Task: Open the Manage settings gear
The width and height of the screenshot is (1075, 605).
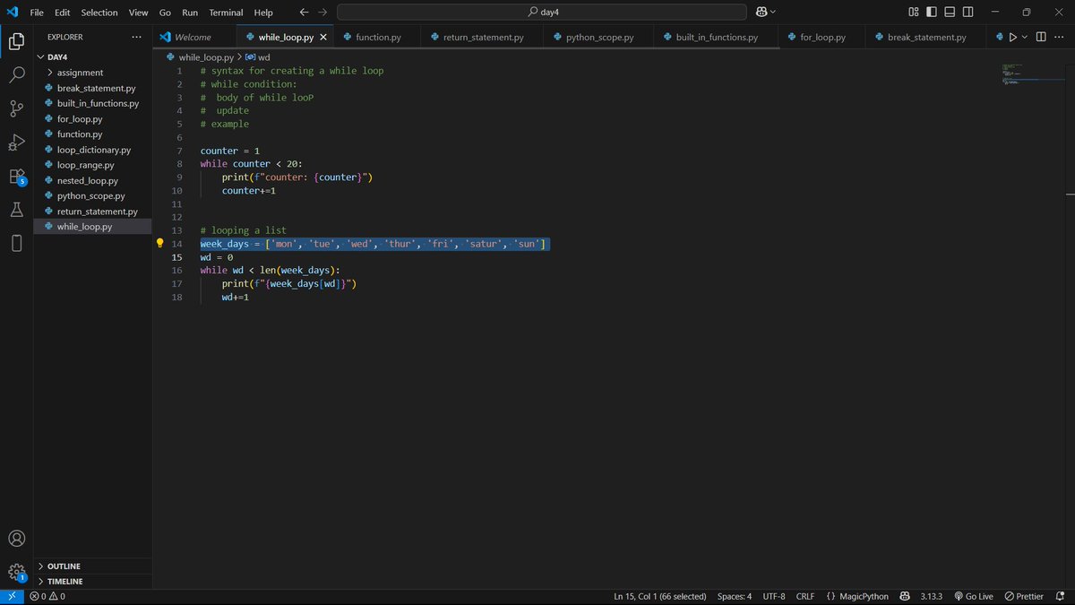Action: 16,571
